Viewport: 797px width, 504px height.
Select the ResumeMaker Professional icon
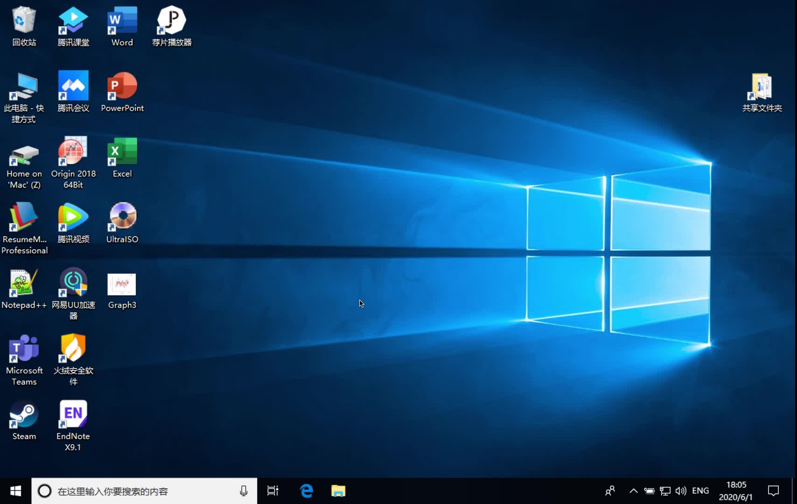coord(24,229)
